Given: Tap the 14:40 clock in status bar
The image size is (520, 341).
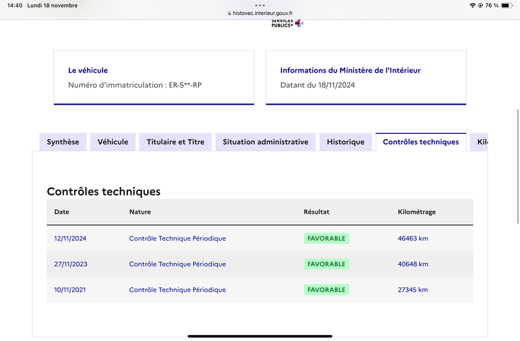Looking at the screenshot, I should pyautogui.click(x=14, y=5).
